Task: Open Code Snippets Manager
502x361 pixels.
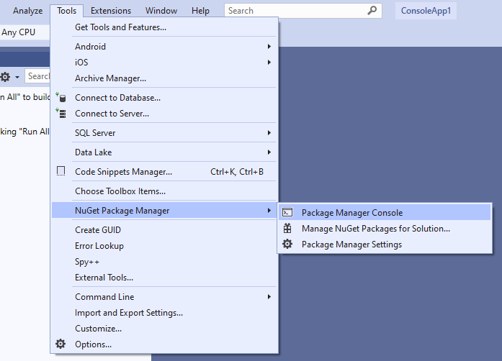Action: (x=164, y=172)
